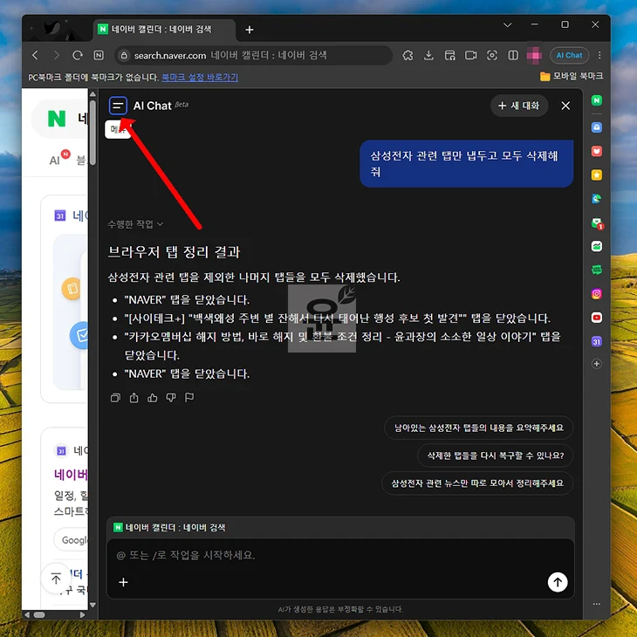This screenshot has height=637, width=637.
Task: Open the blue second sidebar panel icon
Action: coord(596,127)
